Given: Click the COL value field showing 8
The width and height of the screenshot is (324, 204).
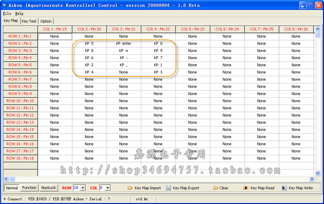Looking at the screenshot, I should point(102,188).
